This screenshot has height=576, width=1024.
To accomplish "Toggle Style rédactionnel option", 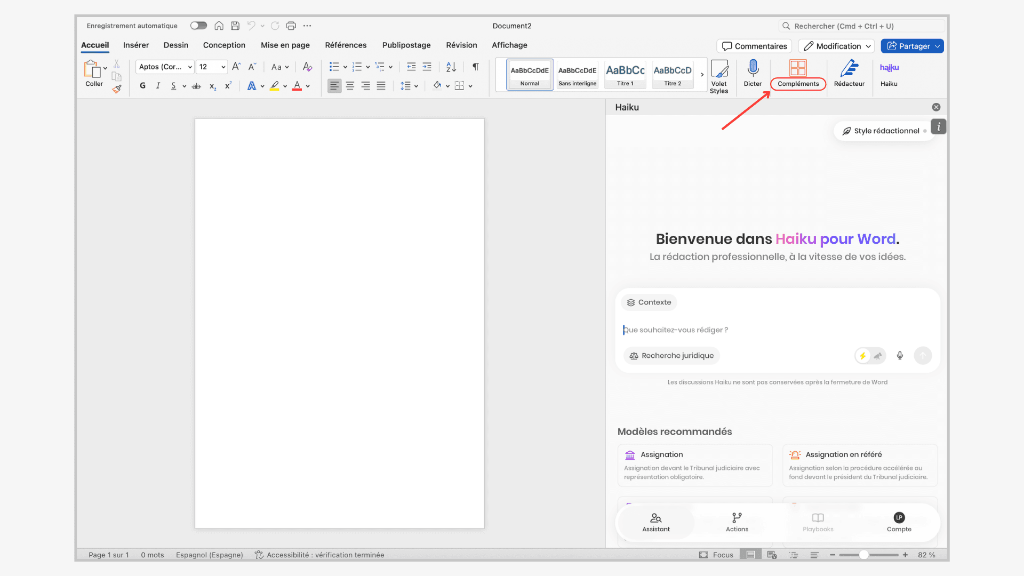I will click(x=885, y=131).
